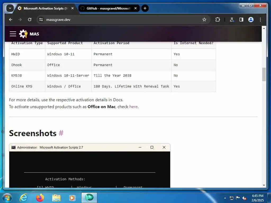Select 'Windows / Office' cell
Viewport: 271px width, 203px height.
point(68,86)
